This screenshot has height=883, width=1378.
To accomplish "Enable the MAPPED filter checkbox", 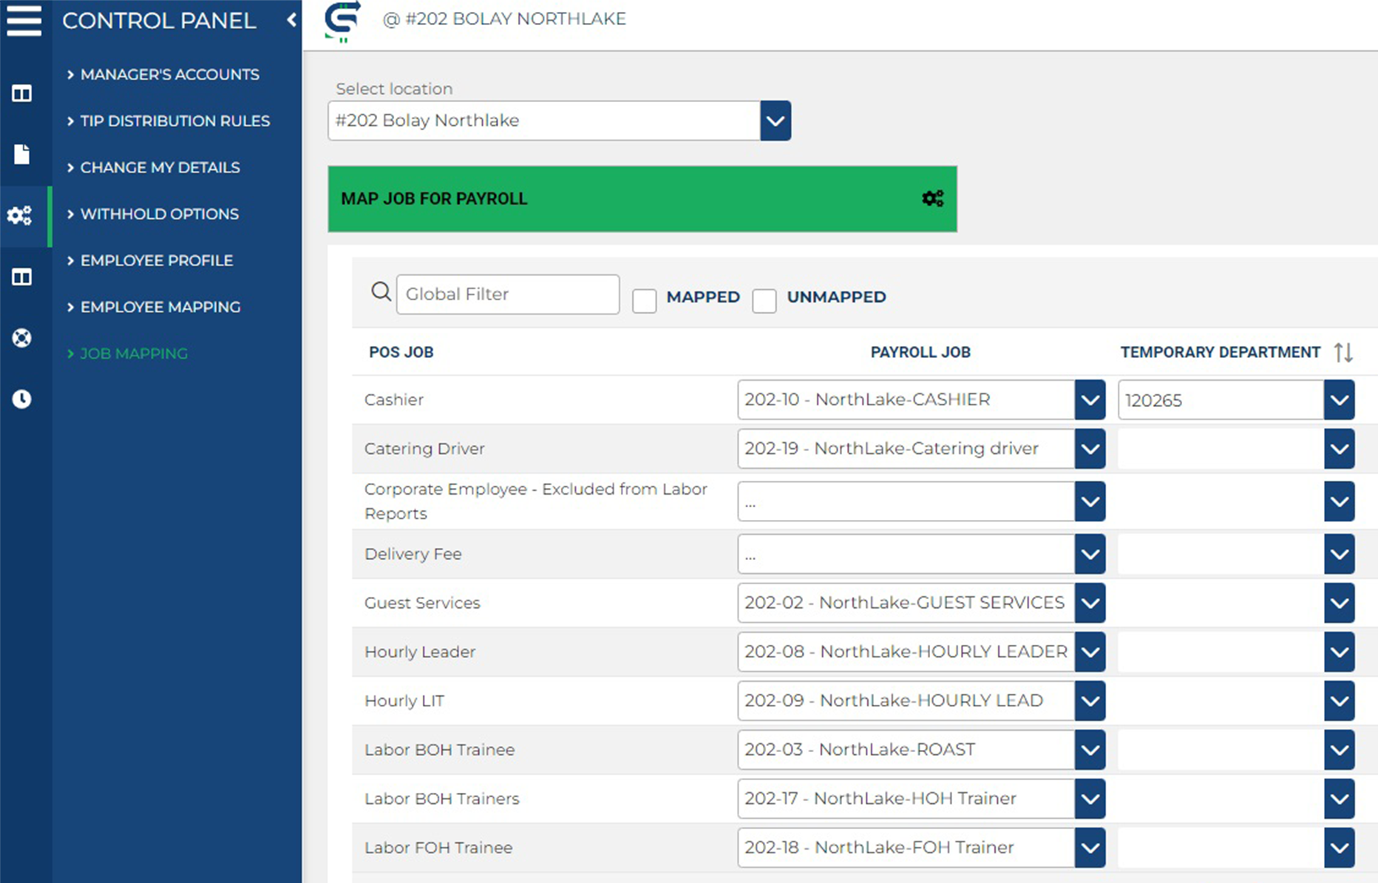I will [x=644, y=301].
